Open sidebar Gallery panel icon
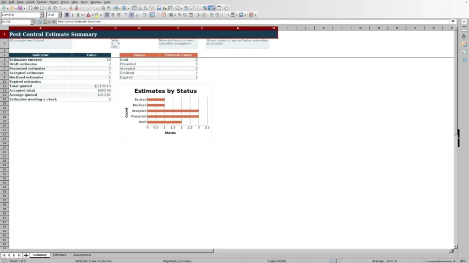This screenshot has width=469, height=263. click(x=464, y=44)
